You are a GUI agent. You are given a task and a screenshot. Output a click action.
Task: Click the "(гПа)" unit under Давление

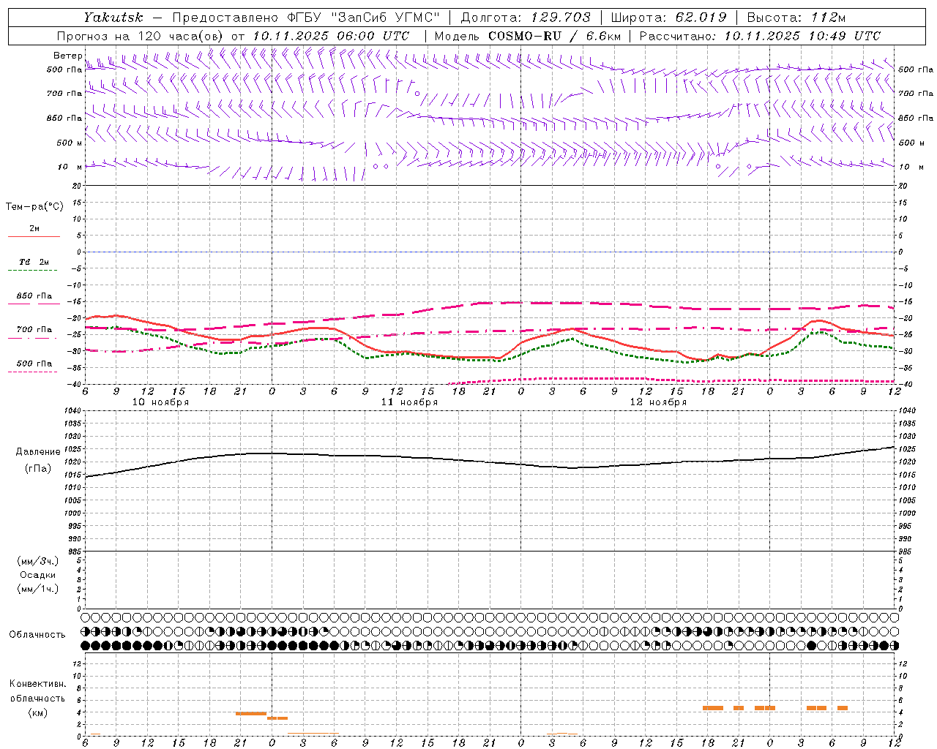pos(38,469)
